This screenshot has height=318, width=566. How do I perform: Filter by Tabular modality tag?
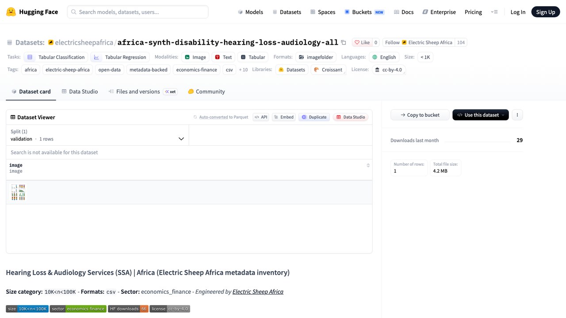[x=253, y=57]
